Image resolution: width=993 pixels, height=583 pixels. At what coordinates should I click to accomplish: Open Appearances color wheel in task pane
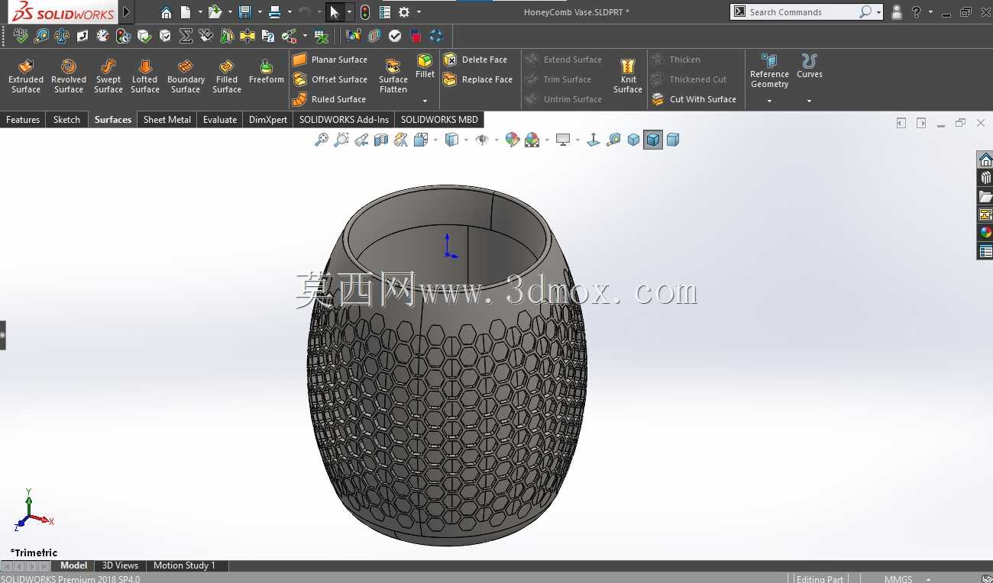coord(985,233)
